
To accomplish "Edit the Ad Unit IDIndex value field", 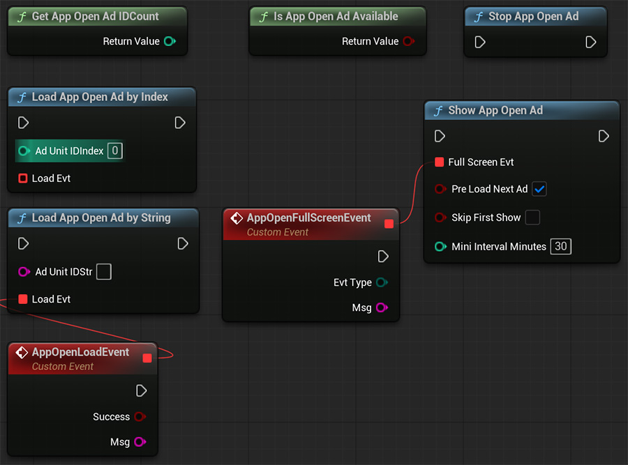I will (x=115, y=151).
